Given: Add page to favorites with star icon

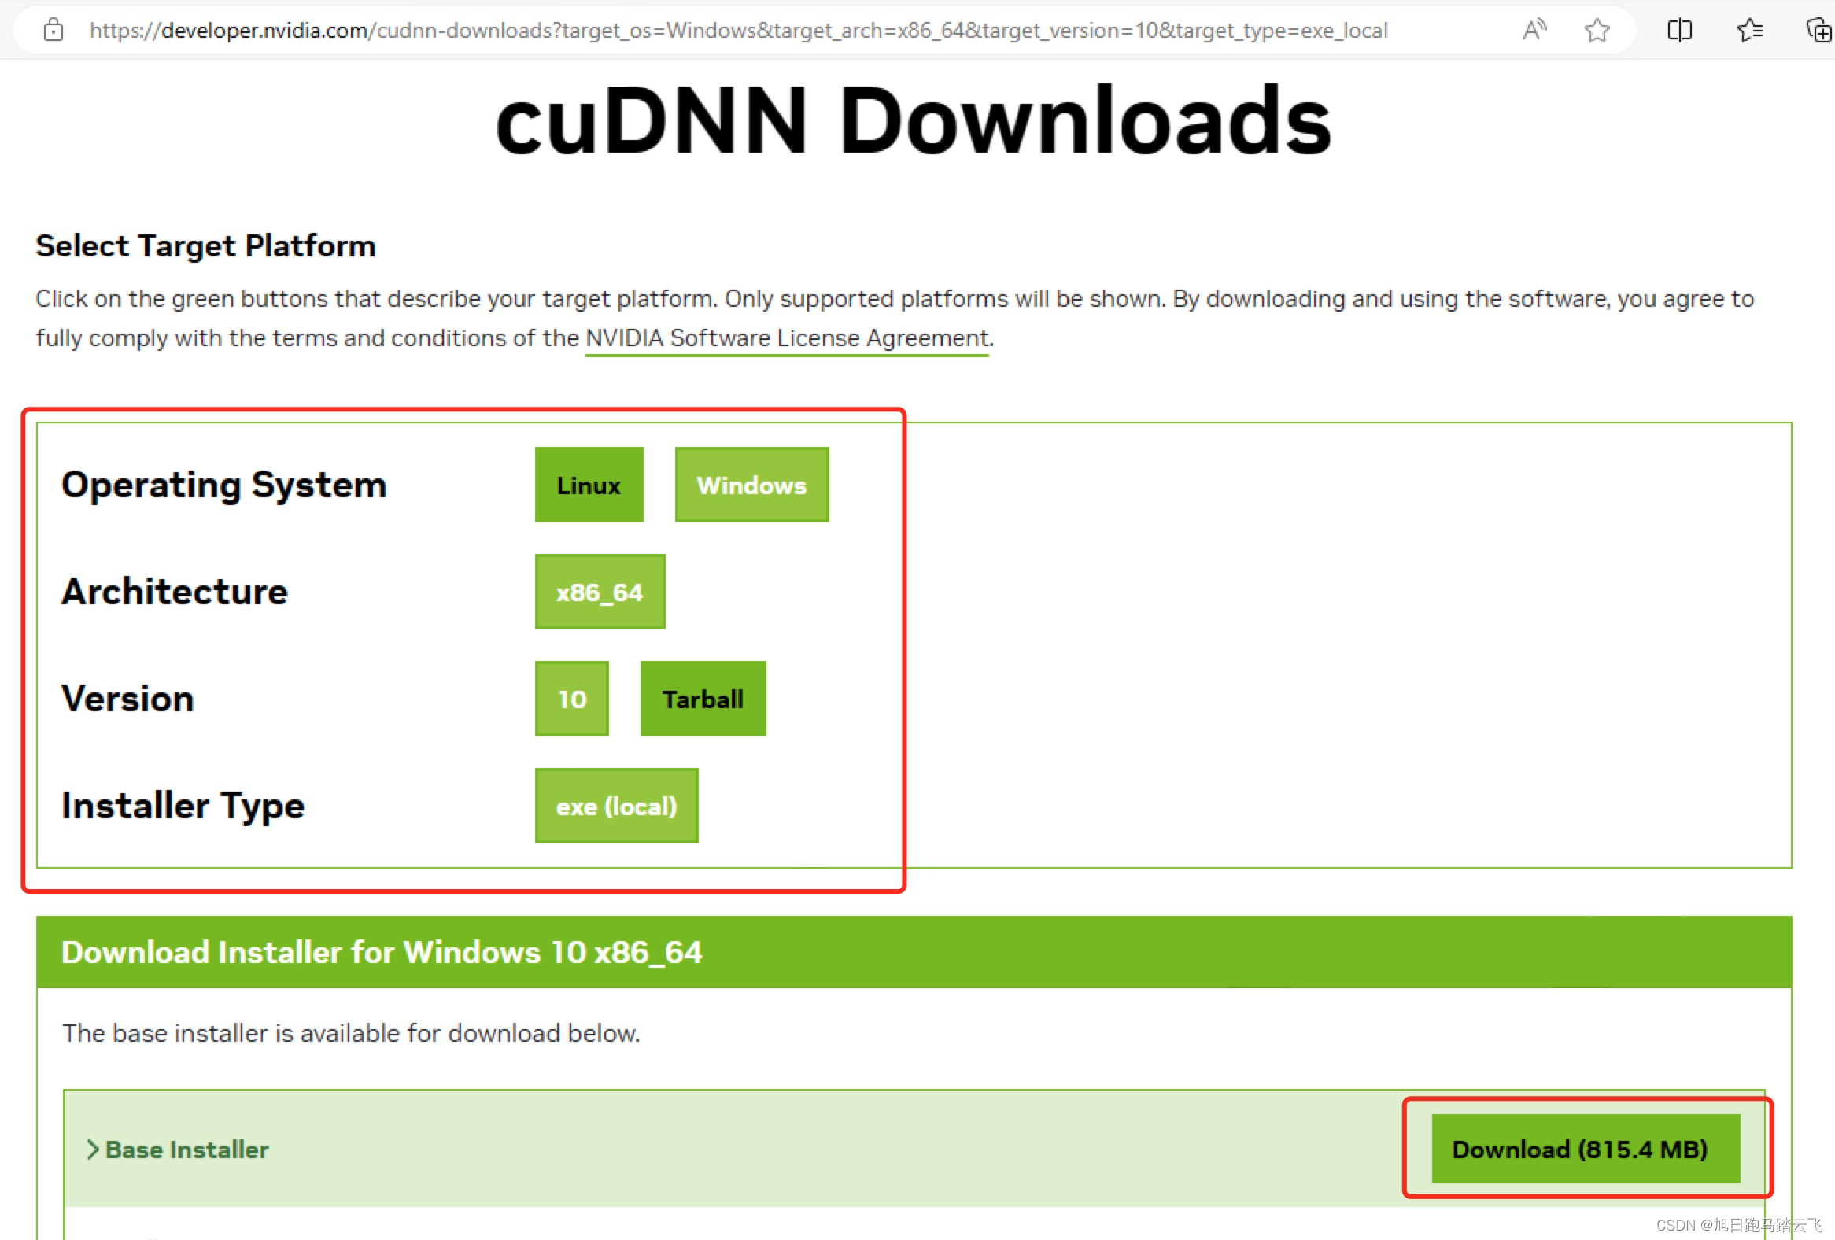Looking at the screenshot, I should point(1597,30).
